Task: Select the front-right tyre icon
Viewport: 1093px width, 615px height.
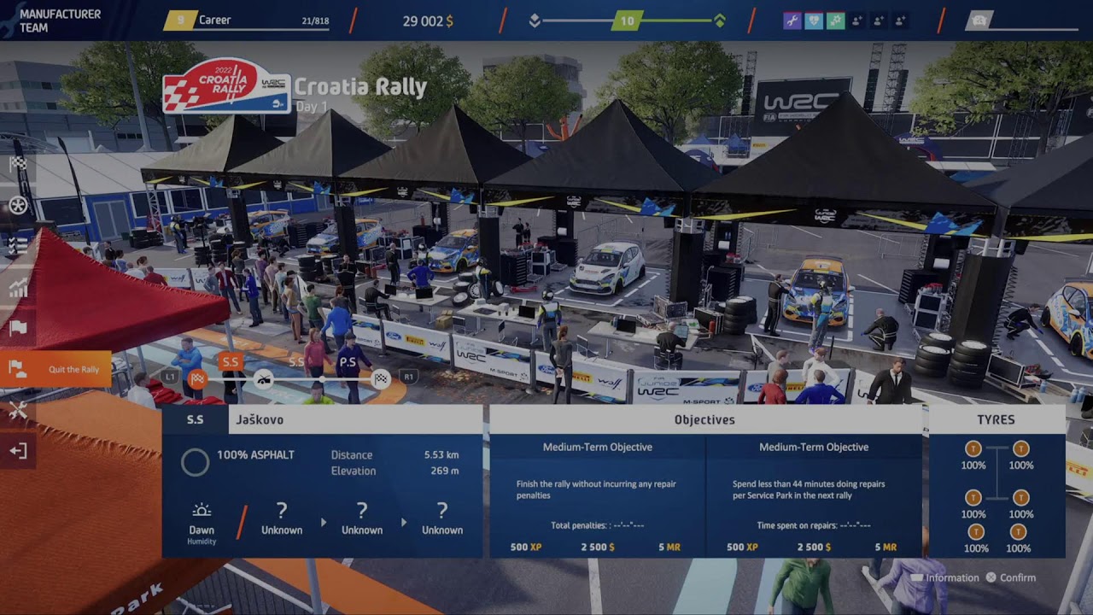Action: tap(1020, 448)
